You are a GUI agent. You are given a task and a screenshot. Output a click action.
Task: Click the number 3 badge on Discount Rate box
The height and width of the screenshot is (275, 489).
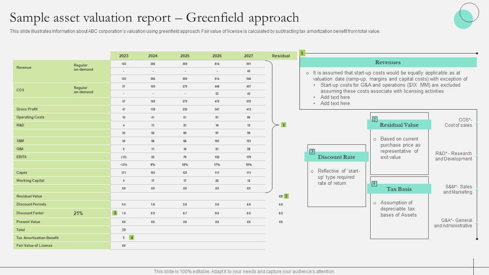point(312,152)
